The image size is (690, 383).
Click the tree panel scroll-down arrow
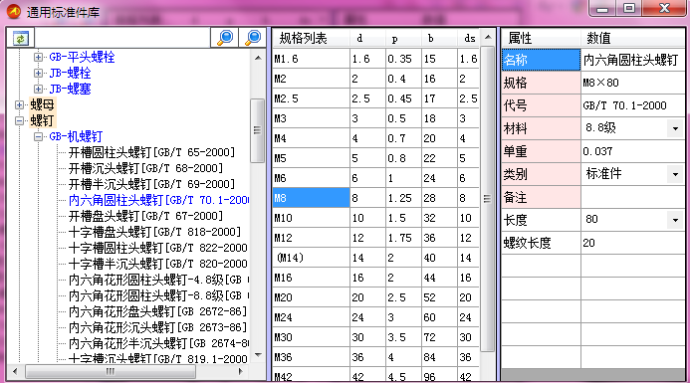click(258, 355)
